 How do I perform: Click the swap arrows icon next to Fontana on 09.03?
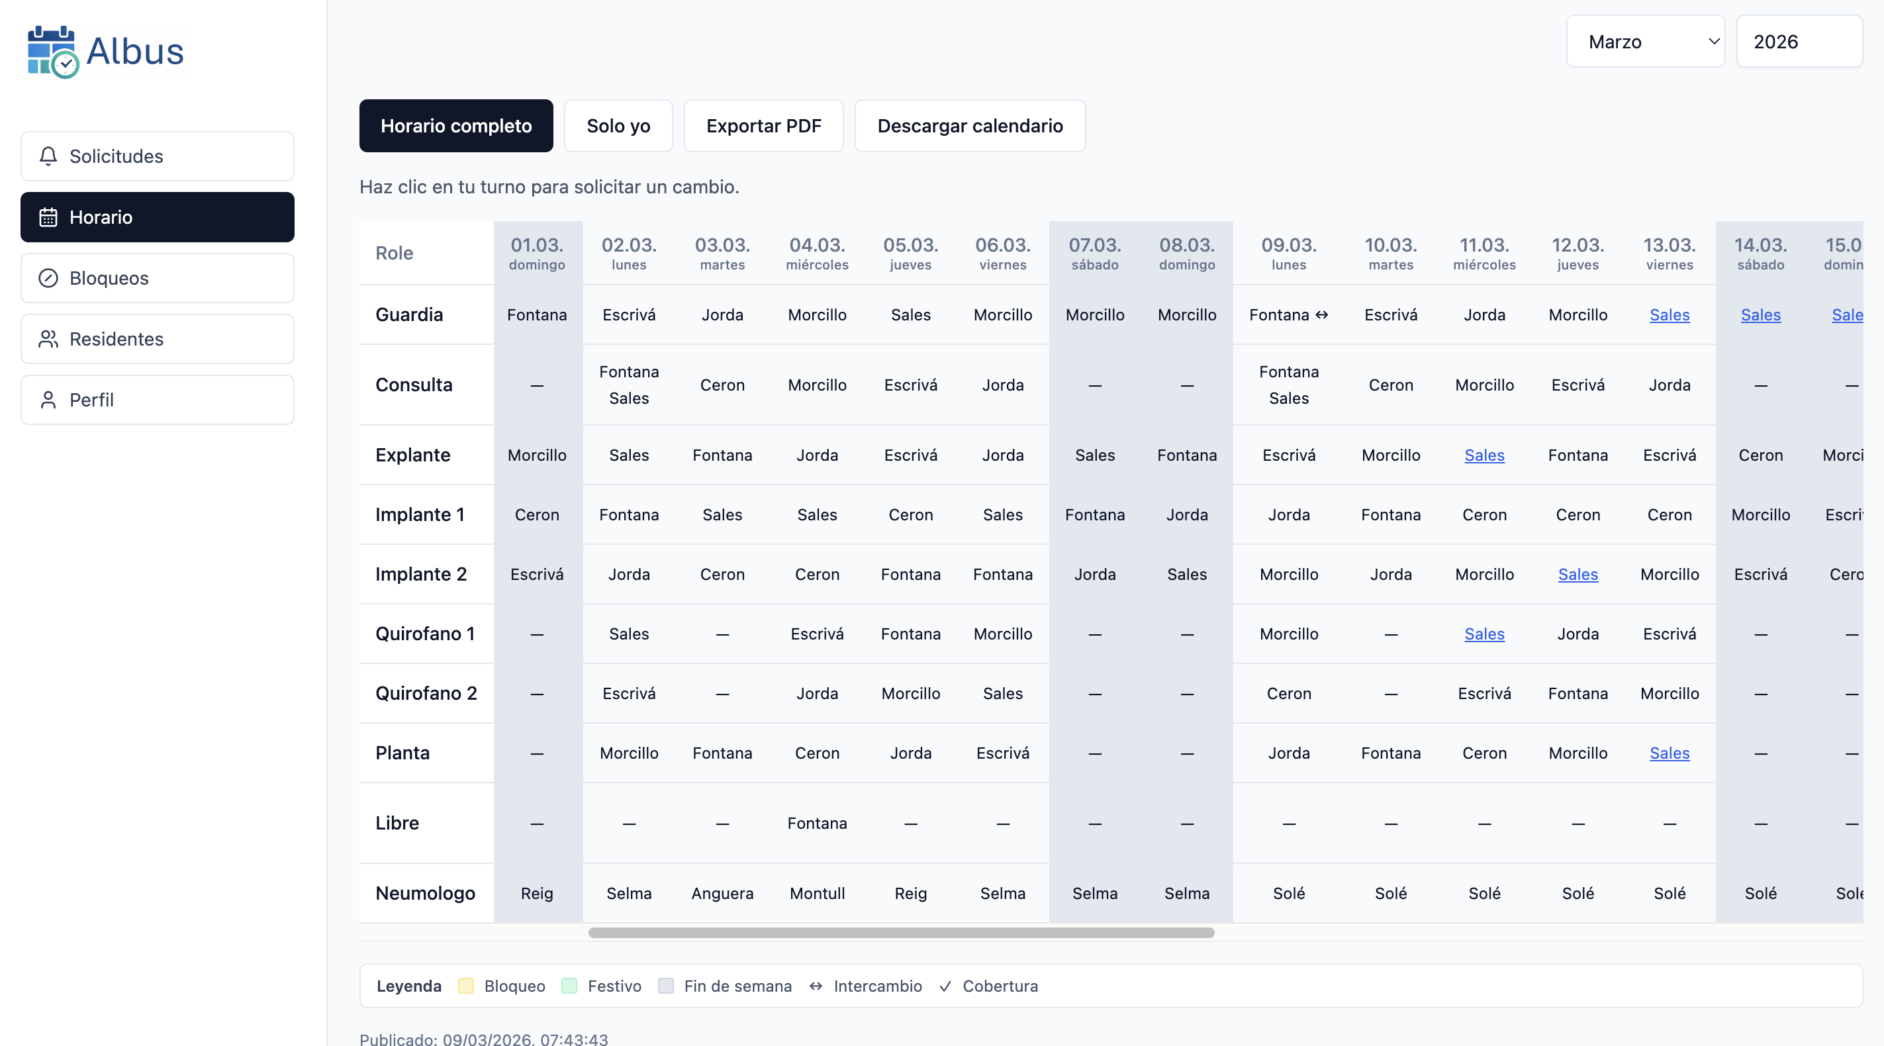click(x=1321, y=314)
